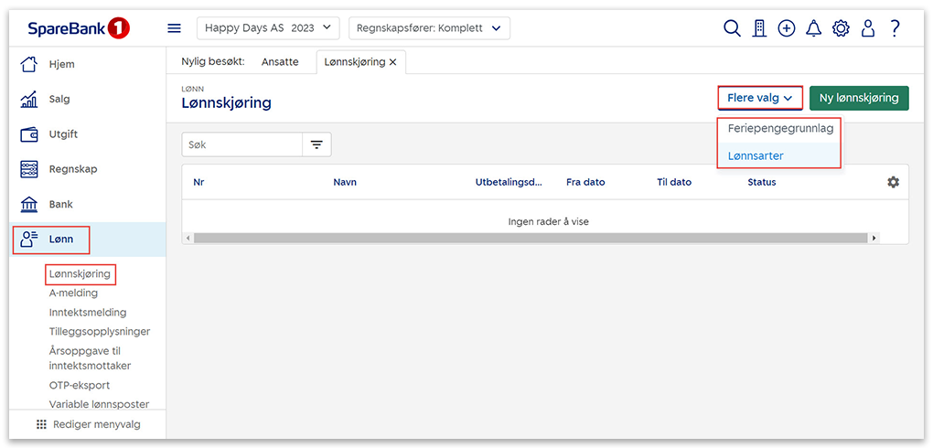Toggle the hamburger menu icon
This screenshot has height=448, width=933.
coord(174,28)
